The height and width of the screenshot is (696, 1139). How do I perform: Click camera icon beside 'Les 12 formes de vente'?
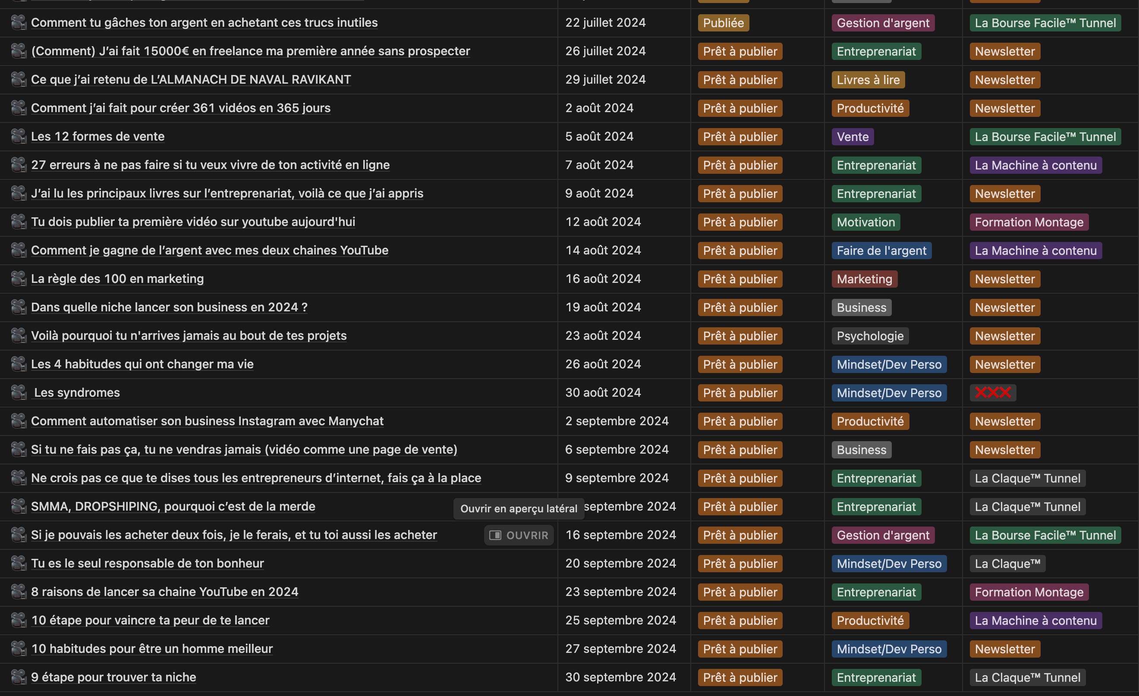[19, 136]
